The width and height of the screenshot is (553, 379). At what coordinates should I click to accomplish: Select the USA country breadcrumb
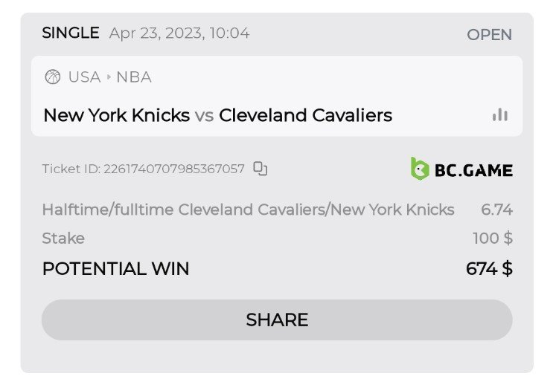(84, 77)
